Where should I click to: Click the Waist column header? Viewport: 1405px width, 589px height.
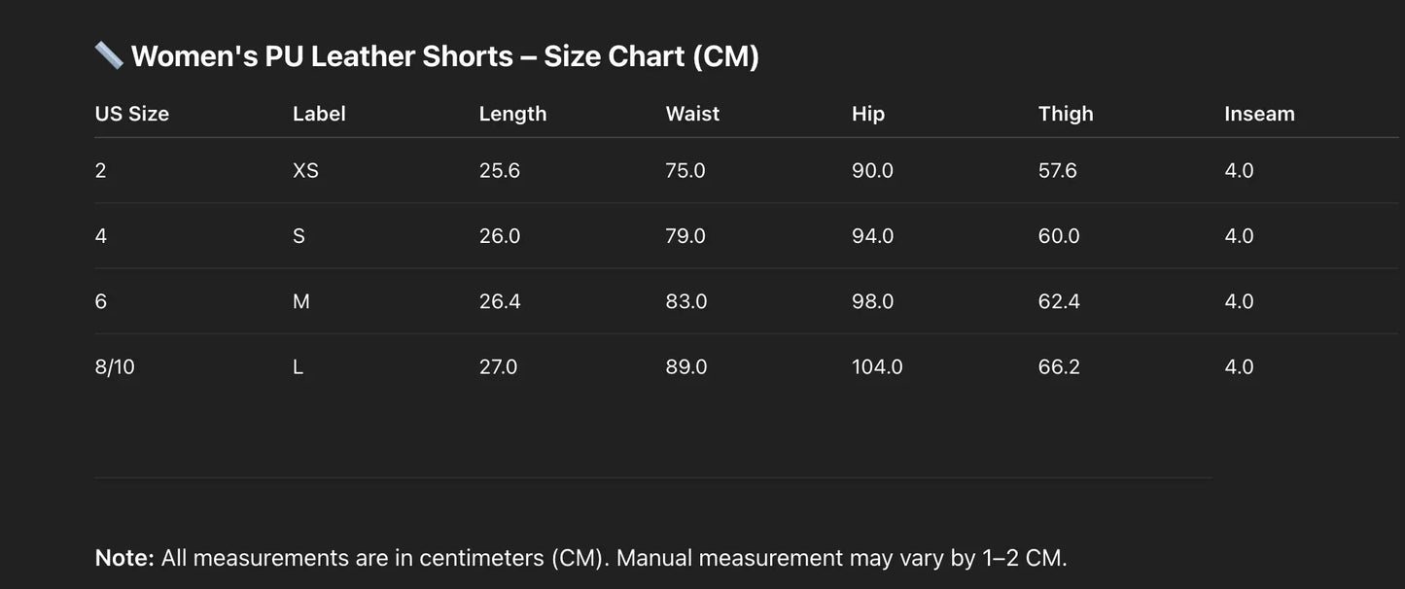pos(692,114)
